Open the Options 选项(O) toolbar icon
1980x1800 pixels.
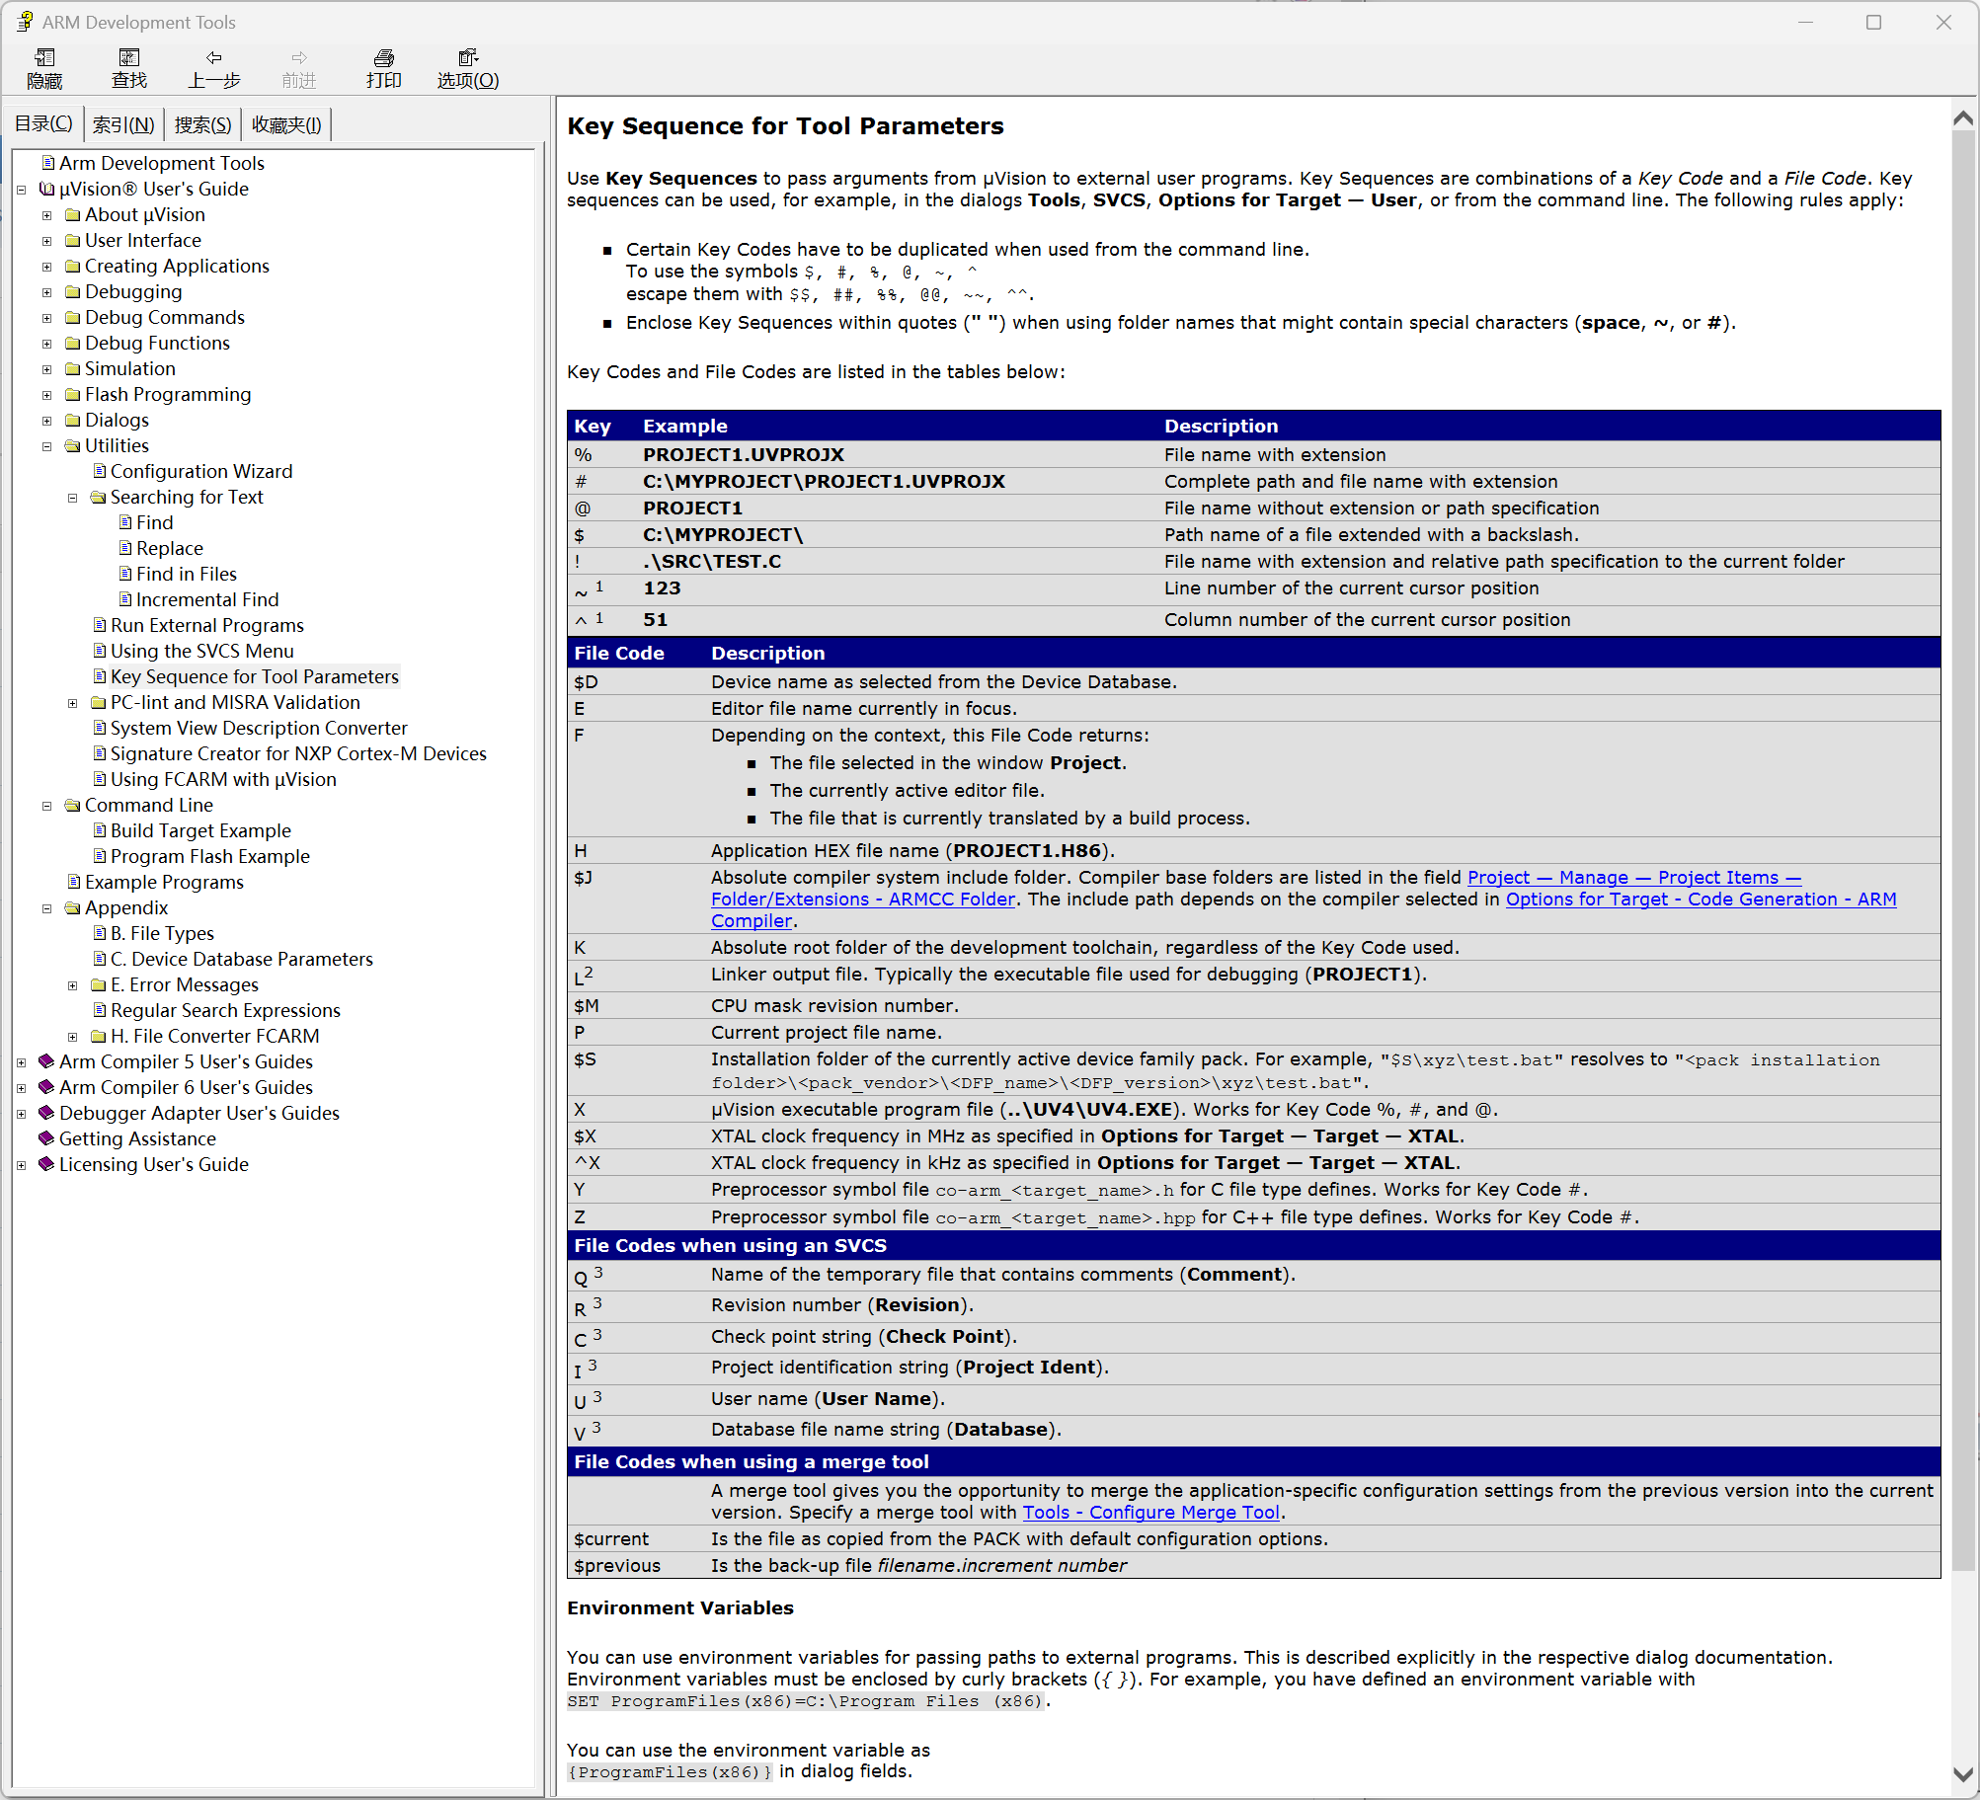[468, 58]
